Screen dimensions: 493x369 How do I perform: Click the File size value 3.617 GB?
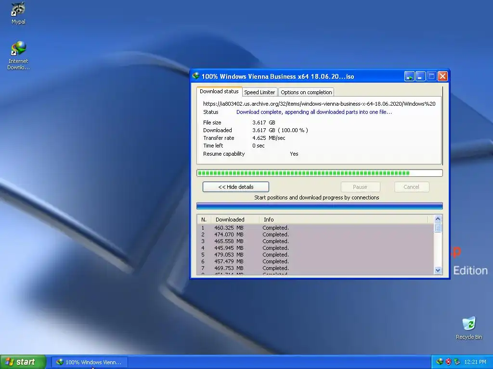pyautogui.click(x=264, y=123)
